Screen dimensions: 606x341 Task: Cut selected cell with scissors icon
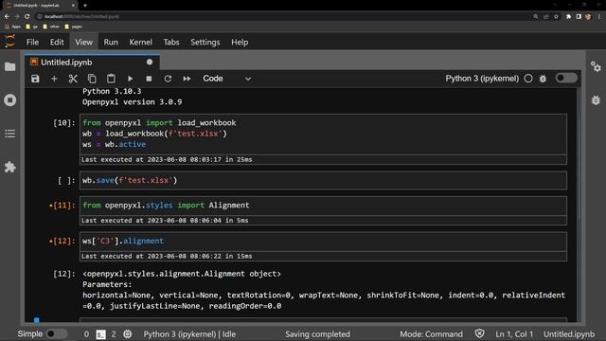point(73,79)
